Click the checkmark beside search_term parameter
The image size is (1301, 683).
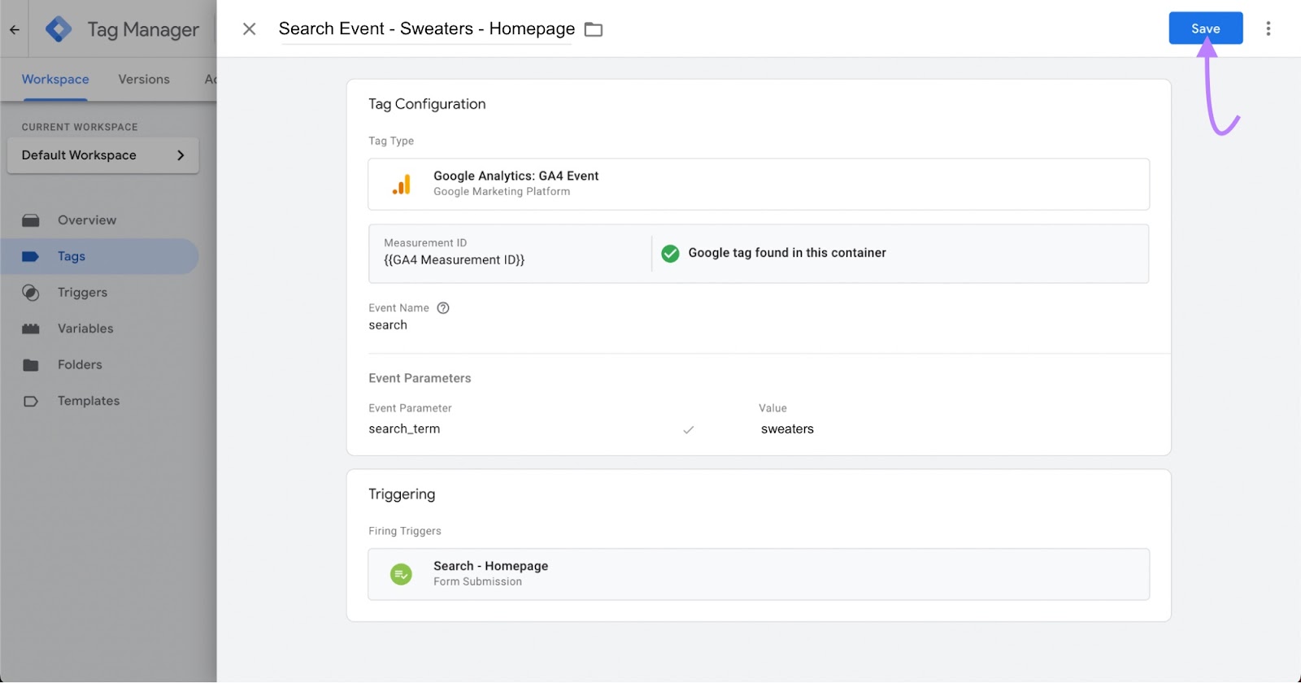[689, 429]
